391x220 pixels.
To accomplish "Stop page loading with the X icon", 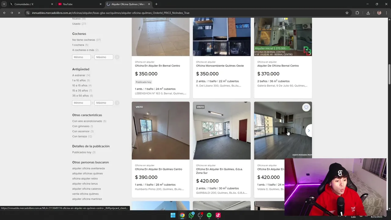I will (19, 13).
